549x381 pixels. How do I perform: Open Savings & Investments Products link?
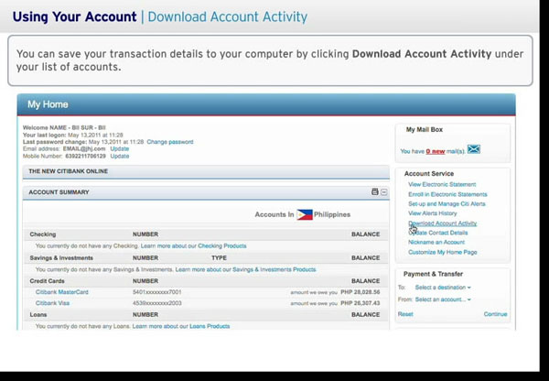point(274,269)
